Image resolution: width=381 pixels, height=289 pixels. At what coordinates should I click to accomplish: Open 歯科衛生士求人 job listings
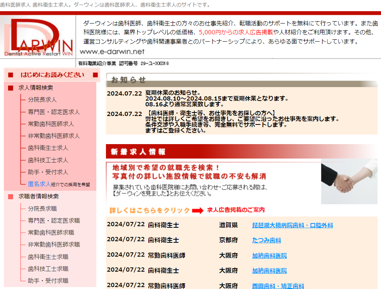(x=48, y=148)
